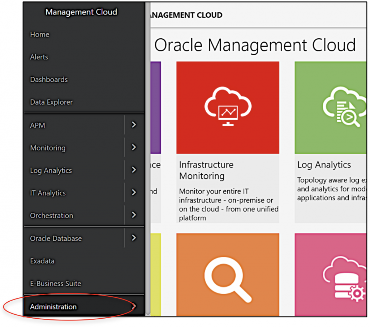
Task: Expand the Administration submenu
Action: coord(133,306)
